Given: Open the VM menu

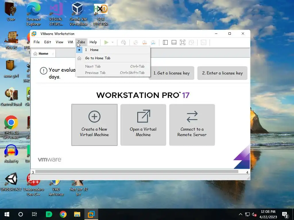Looking at the screenshot, I should click(x=70, y=42).
